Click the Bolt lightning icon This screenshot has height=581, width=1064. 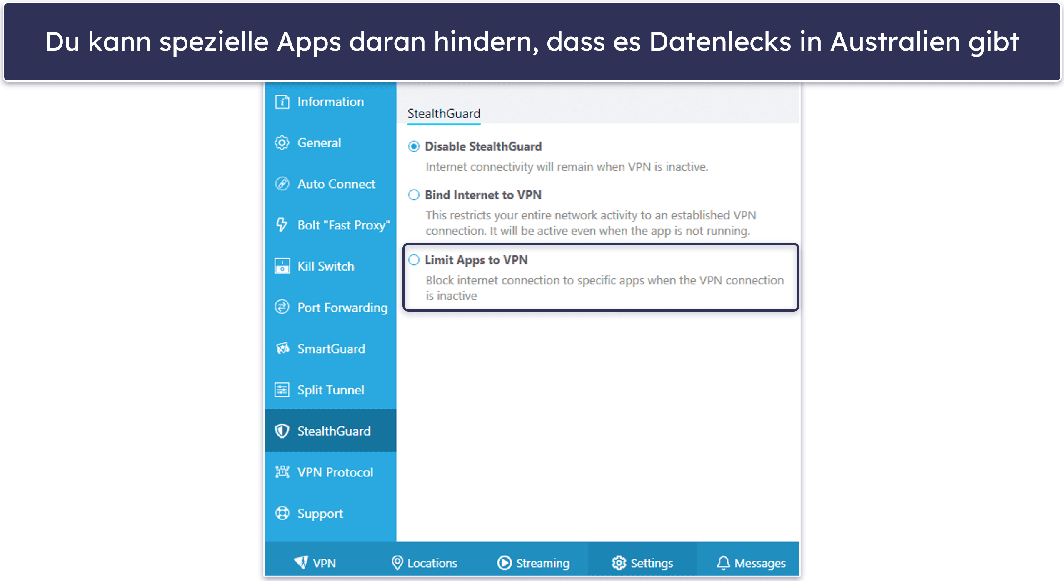tap(282, 225)
